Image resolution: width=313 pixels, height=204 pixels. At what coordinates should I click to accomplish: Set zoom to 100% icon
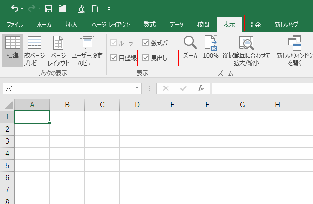[211, 49]
